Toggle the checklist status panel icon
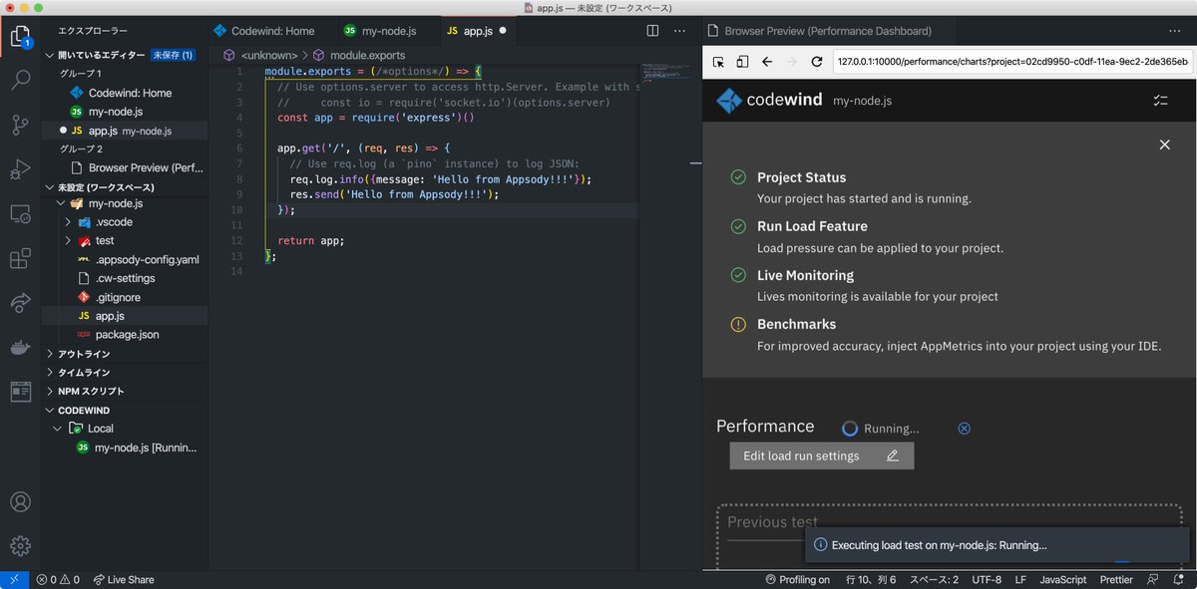 [x=1159, y=101]
